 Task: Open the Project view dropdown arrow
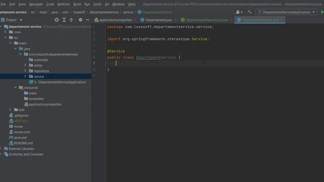click(21, 20)
